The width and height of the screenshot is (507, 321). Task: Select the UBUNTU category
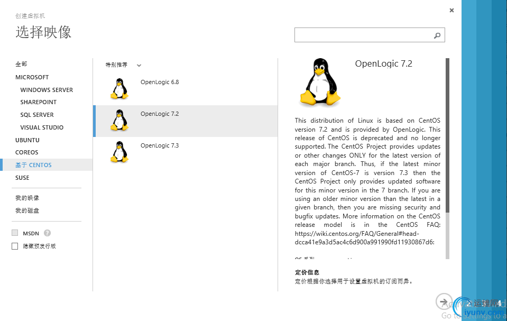point(27,140)
